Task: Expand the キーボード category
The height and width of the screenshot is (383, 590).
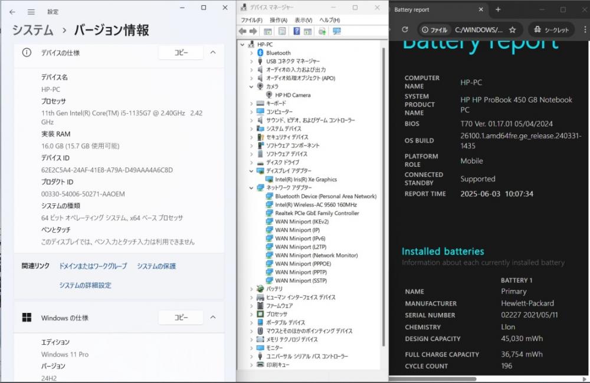Action: pos(251,103)
